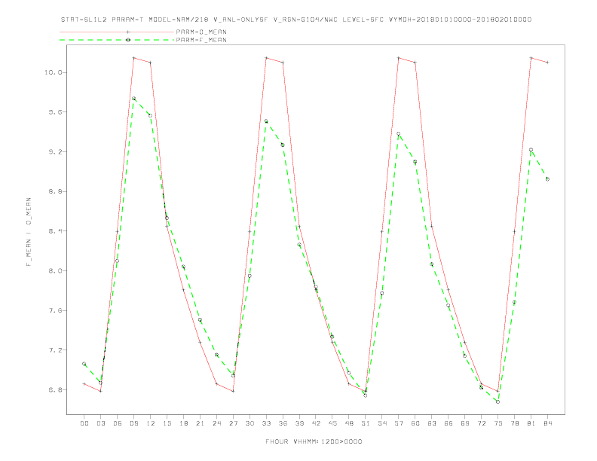Viewport: 597px width, 461px height.
Task: Click the PARM=O_MEAN legend label
Action: pyautogui.click(x=201, y=32)
